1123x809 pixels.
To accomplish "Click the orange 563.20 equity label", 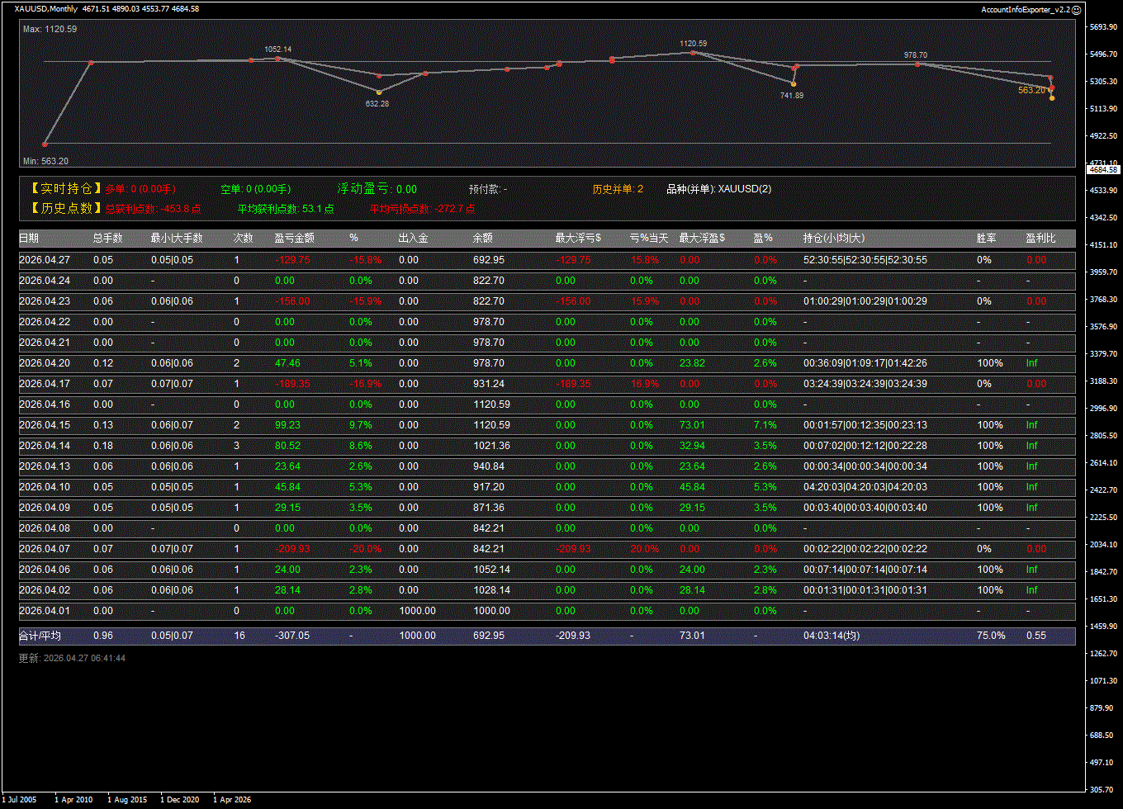I will (1031, 90).
